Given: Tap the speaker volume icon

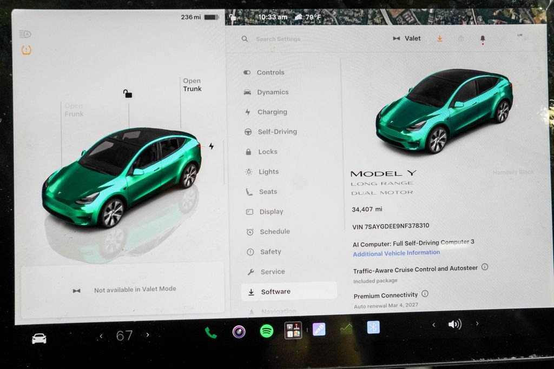Looking at the screenshot, I should pyautogui.click(x=454, y=324).
